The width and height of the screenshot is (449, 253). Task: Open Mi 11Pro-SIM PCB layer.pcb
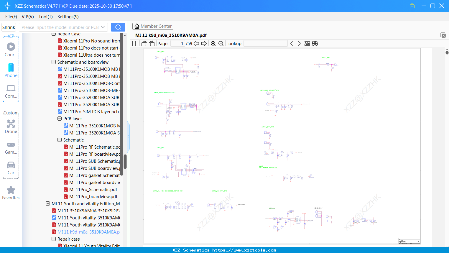pyautogui.click(x=88, y=112)
